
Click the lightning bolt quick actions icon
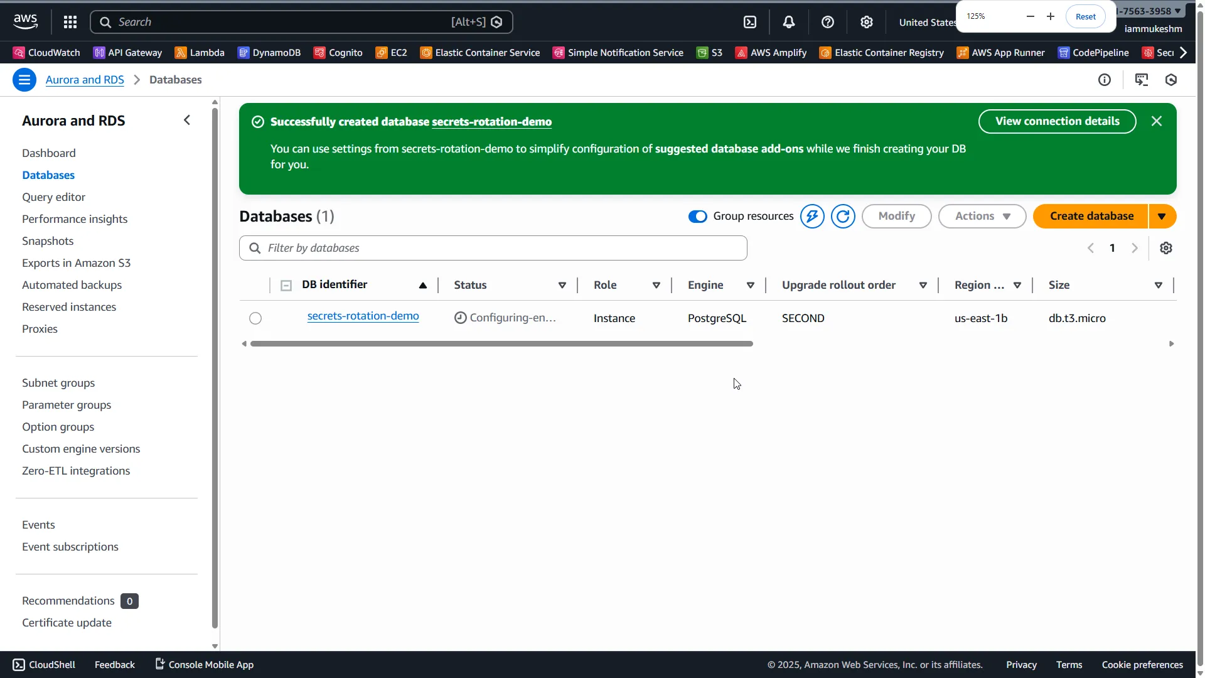pos(812,216)
